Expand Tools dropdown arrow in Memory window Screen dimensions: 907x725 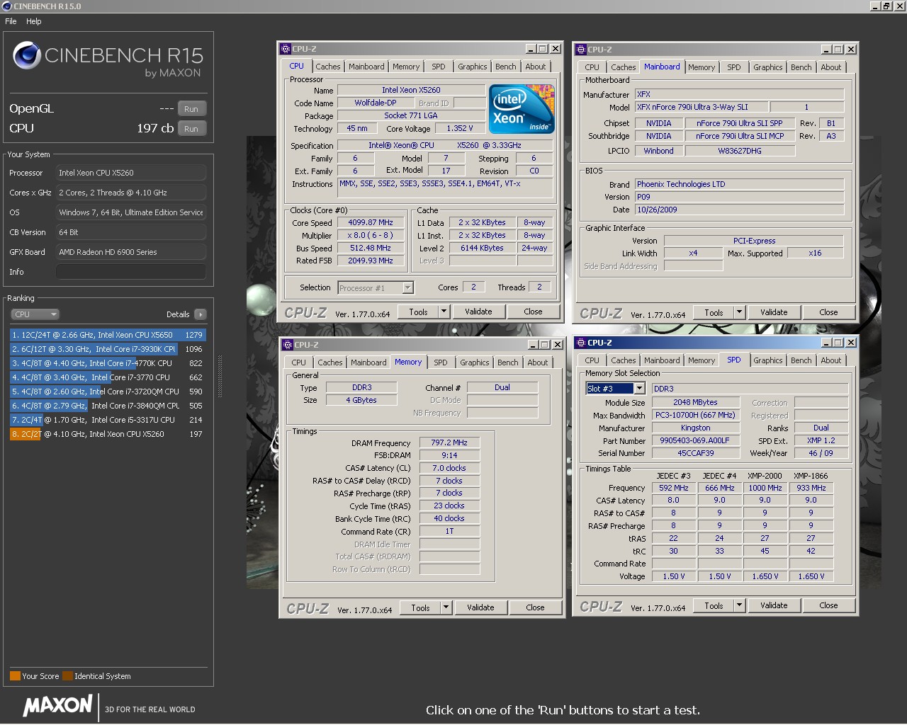click(446, 607)
